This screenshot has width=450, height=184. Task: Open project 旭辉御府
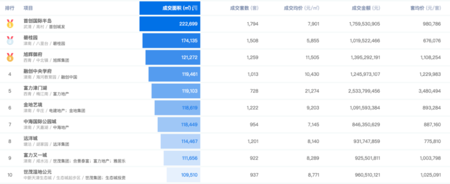(33, 54)
